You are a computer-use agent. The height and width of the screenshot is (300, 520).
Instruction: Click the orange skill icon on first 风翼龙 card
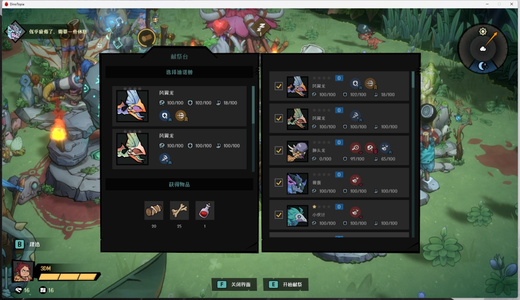(181, 115)
